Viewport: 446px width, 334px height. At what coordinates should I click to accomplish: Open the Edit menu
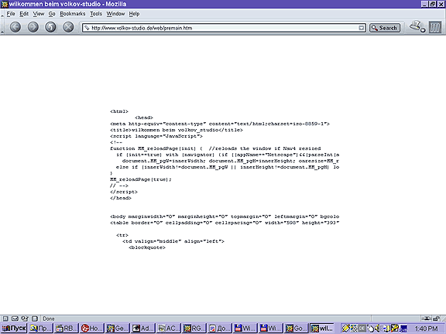[24, 14]
